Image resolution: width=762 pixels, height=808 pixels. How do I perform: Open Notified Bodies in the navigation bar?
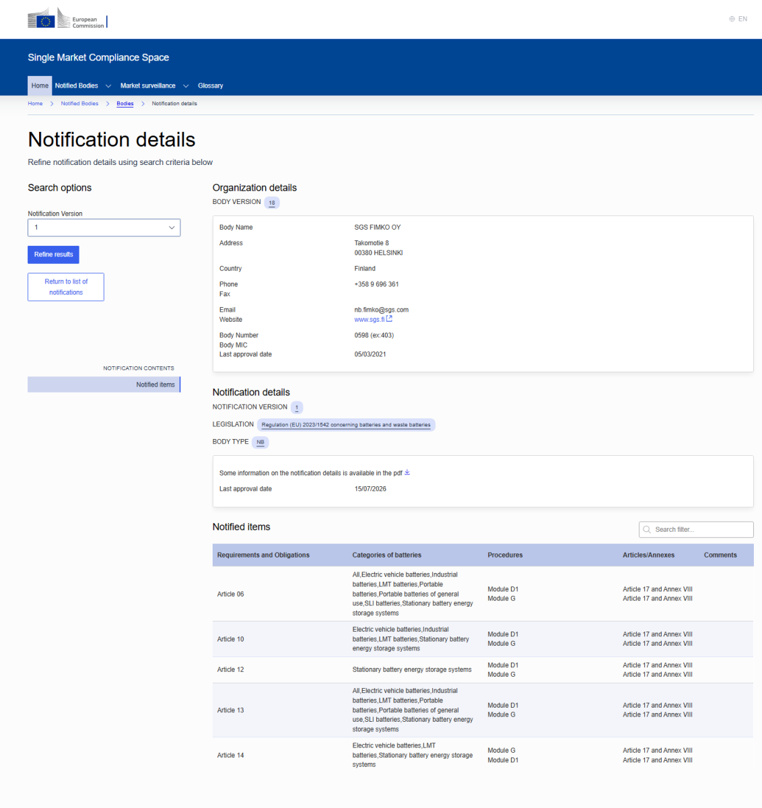[x=77, y=86]
